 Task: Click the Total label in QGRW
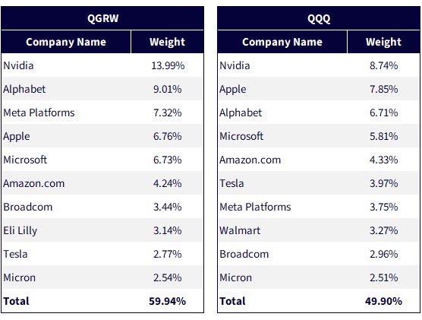point(16,301)
